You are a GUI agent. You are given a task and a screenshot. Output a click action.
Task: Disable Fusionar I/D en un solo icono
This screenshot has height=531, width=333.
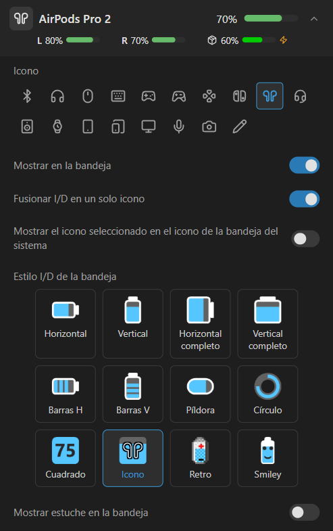click(304, 199)
